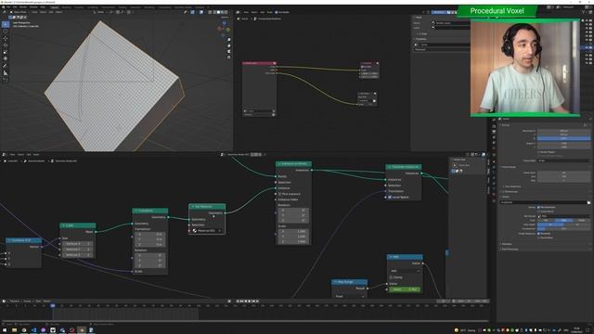Switch viewport to rendered shading
This screenshot has height=334, width=594.
(x=226, y=12)
